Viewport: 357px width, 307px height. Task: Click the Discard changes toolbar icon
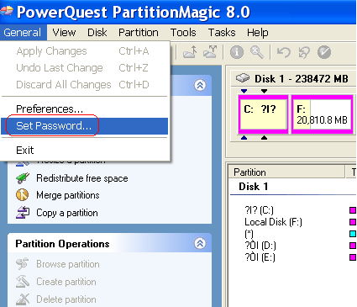tap(304, 52)
